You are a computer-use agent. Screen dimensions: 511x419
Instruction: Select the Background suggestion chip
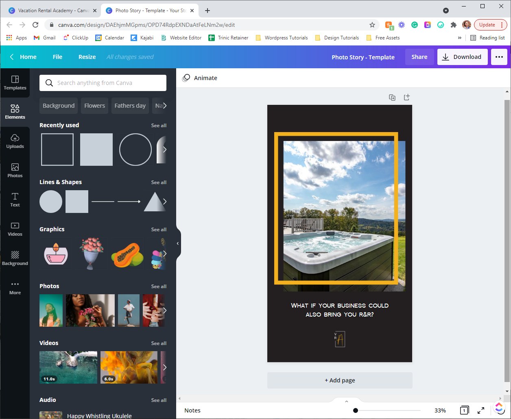[59, 106]
